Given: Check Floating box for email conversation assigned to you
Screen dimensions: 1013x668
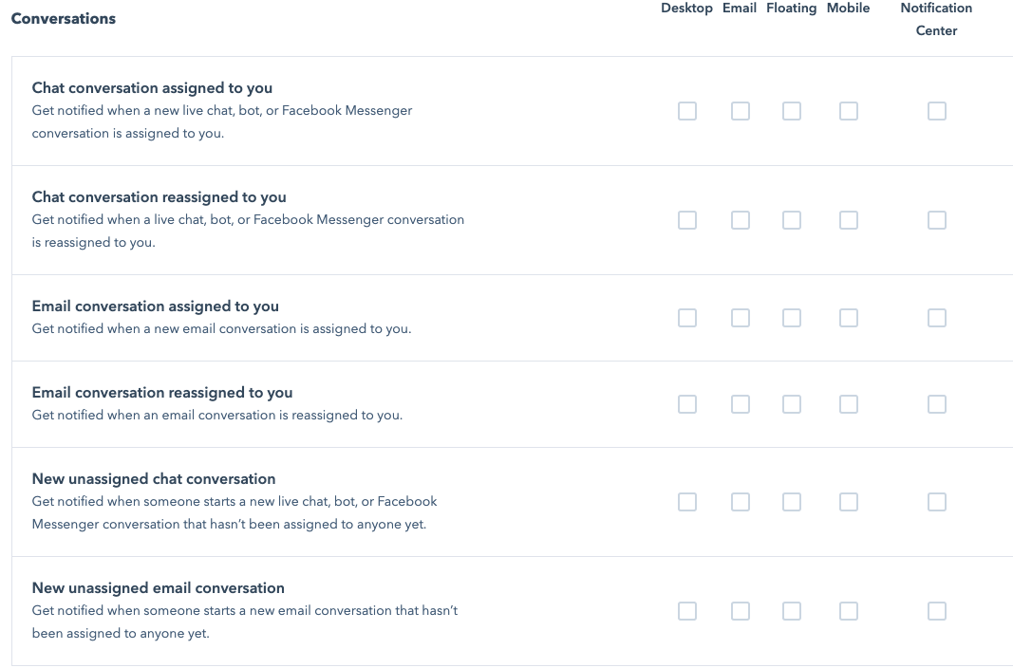Looking at the screenshot, I should pyautogui.click(x=792, y=318).
